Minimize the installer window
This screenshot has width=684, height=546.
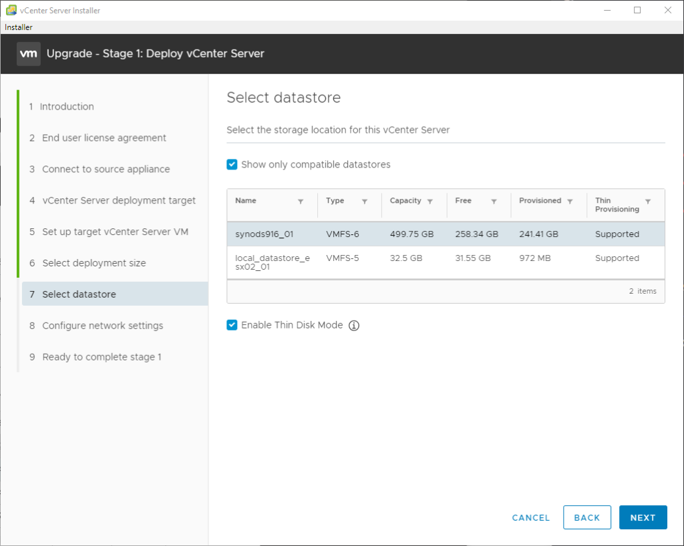coord(607,10)
